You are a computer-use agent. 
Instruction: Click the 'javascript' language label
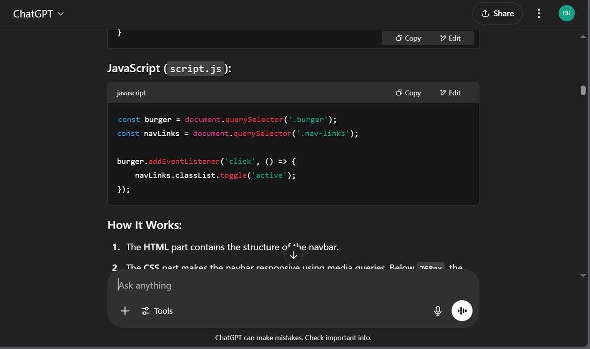[x=131, y=93]
